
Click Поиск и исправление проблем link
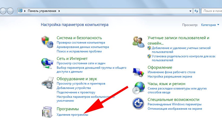(79, 51)
